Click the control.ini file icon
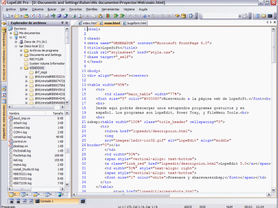 point(10,141)
